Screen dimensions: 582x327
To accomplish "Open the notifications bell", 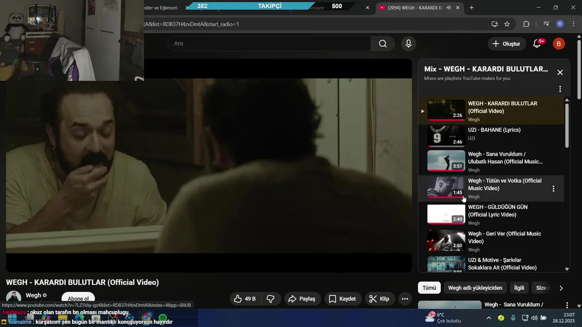I will click(537, 44).
